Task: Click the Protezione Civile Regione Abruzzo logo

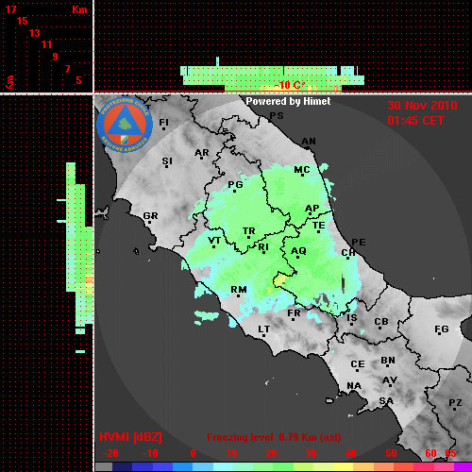Action: pos(125,125)
